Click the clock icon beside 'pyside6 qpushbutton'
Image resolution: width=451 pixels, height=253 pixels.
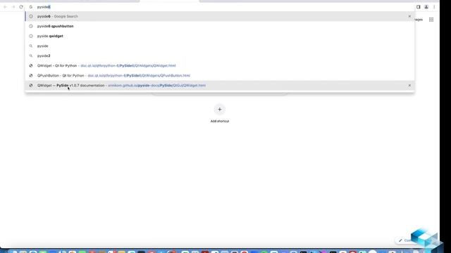coord(31,26)
